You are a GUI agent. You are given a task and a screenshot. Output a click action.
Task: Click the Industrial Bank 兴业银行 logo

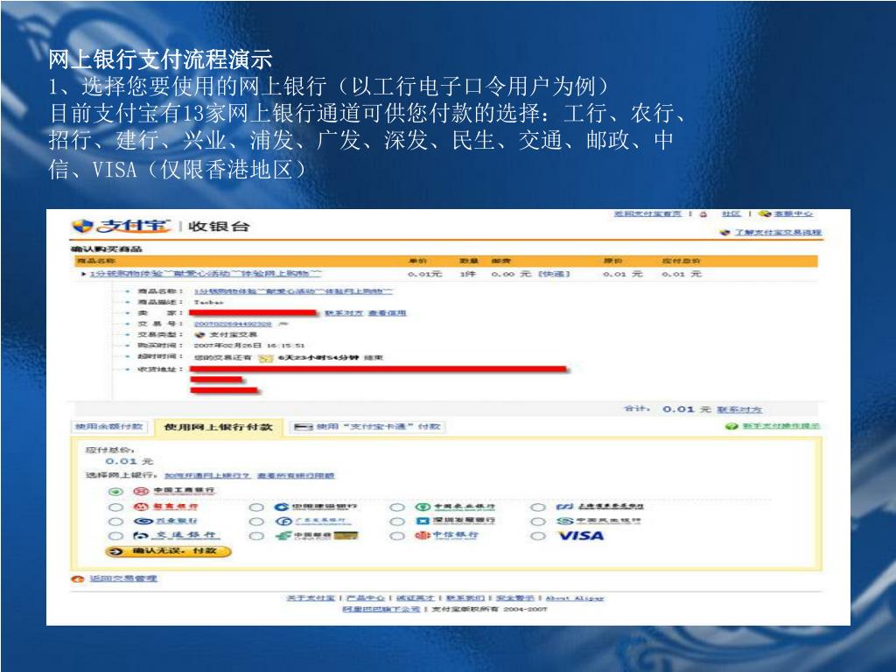click(165, 521)
